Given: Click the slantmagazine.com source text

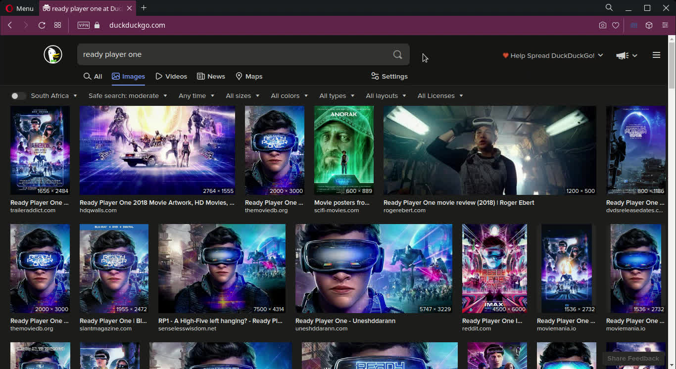Looking at the screenshot, I should point(105,328).
